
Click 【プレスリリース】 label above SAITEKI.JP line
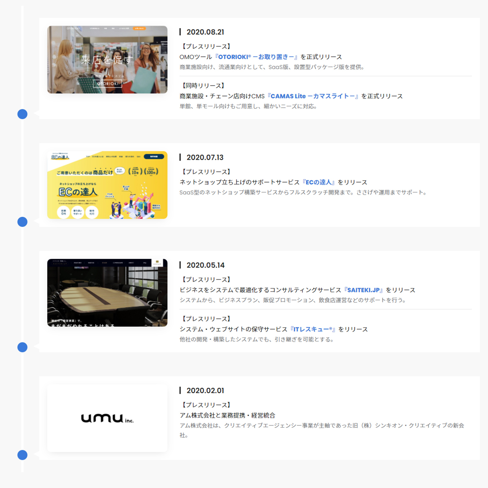(206, 279)
